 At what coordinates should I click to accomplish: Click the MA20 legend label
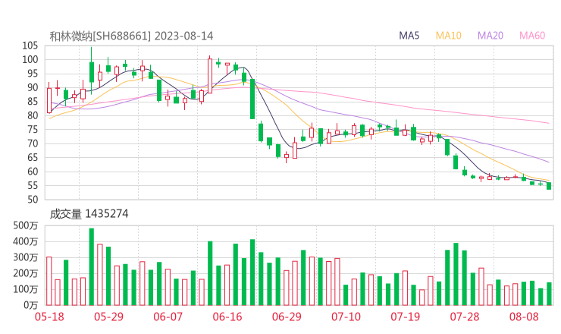(490, 36)
